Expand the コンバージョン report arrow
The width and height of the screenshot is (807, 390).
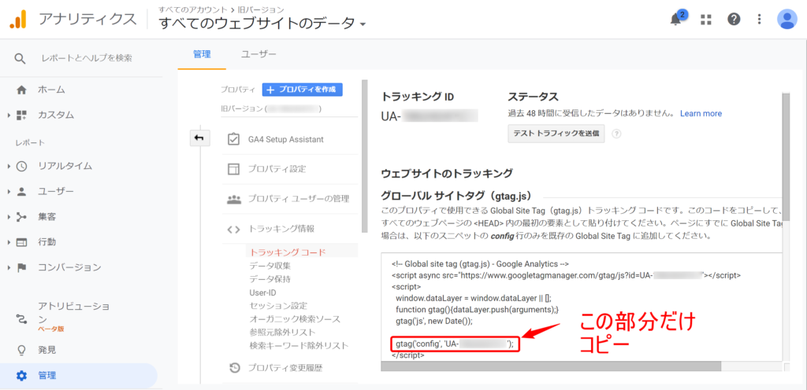coord(9,268)
